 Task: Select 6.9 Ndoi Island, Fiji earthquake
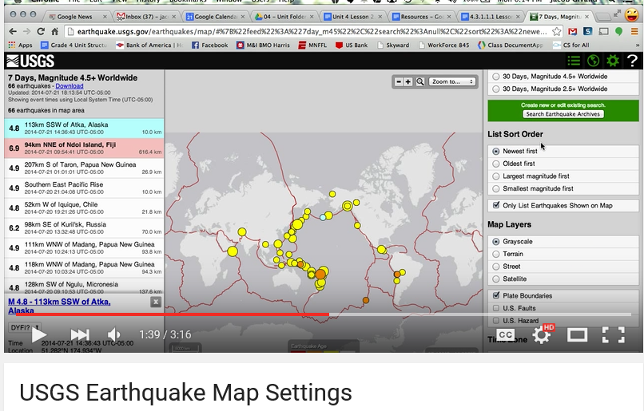coord(84,148)
